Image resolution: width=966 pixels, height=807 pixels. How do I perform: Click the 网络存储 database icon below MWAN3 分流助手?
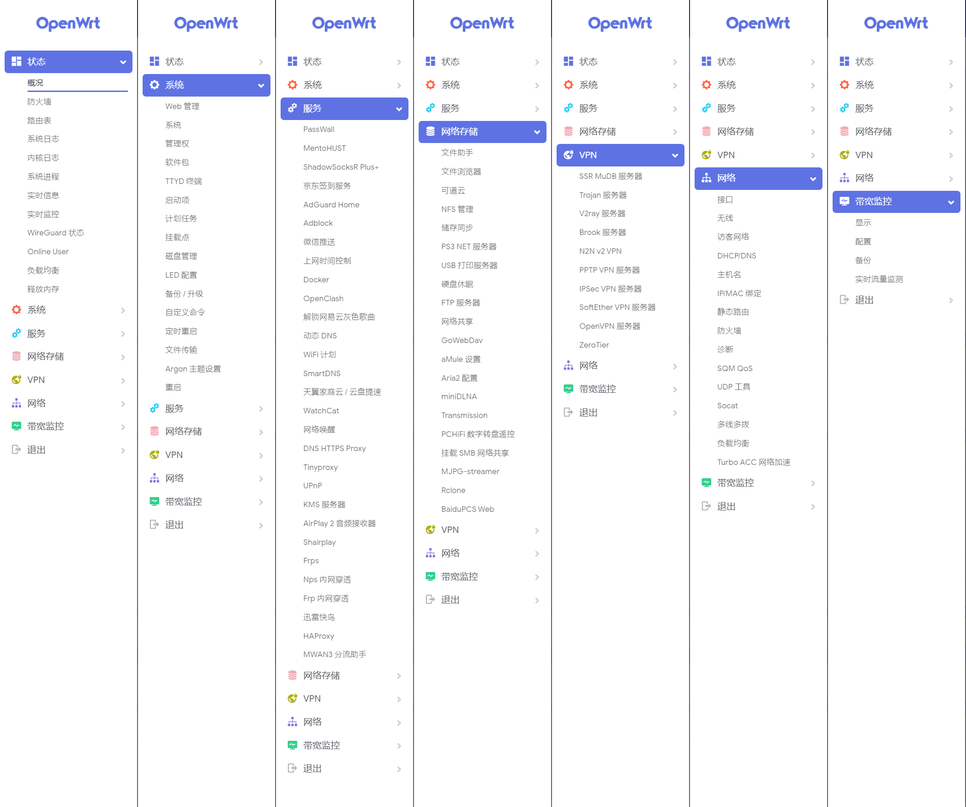293,675
